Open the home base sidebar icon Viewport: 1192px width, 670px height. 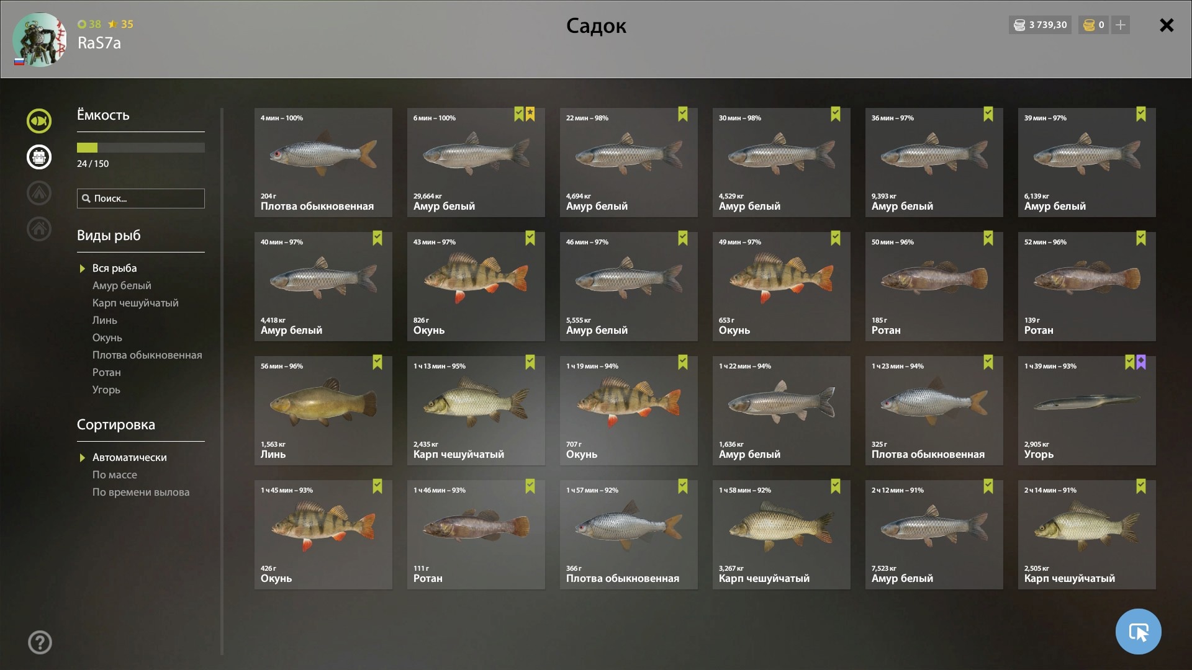pos(39,229)
